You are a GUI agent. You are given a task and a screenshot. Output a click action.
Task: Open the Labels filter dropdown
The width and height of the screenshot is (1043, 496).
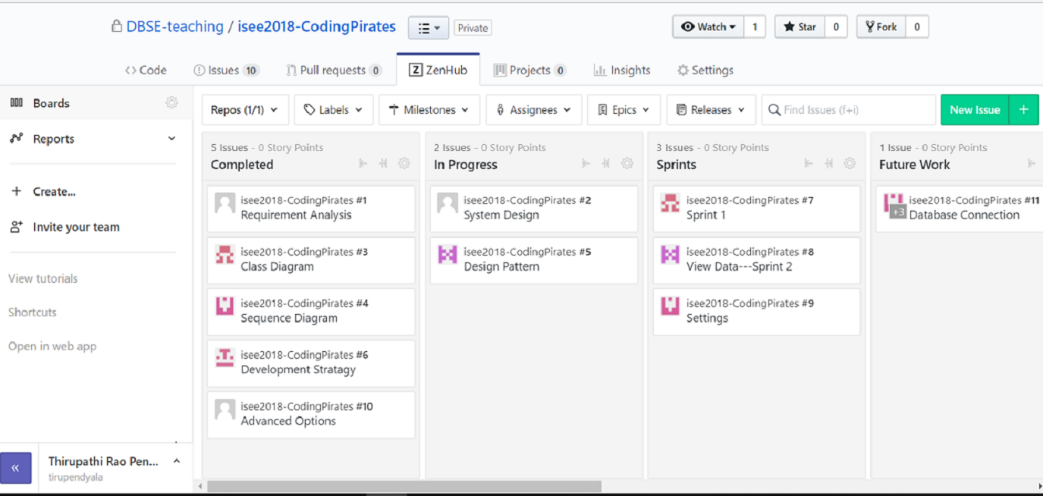(333, 110)
